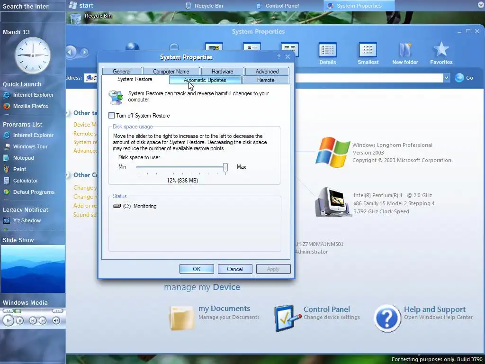The image size is (485, 364).
Task: Click the my Documents folder icon
Action: [x=182, y=318]
